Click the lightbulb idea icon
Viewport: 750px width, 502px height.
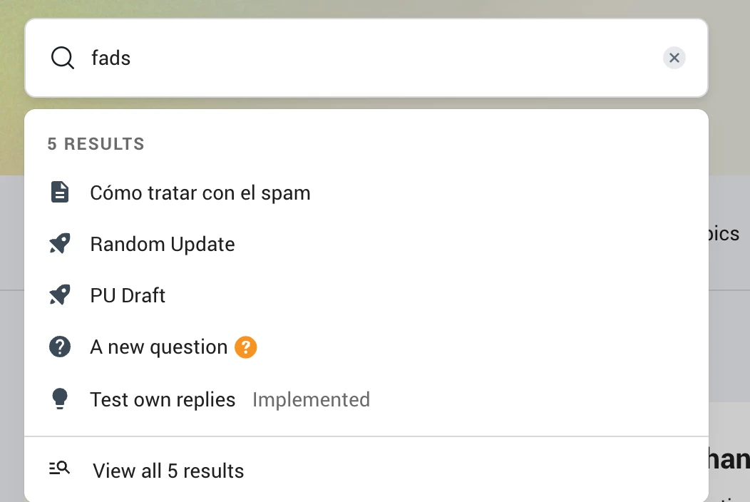[60, 399]
